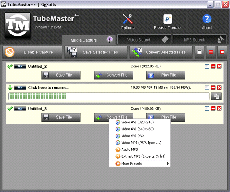Click the FLV badge on the downloading item

20,87
